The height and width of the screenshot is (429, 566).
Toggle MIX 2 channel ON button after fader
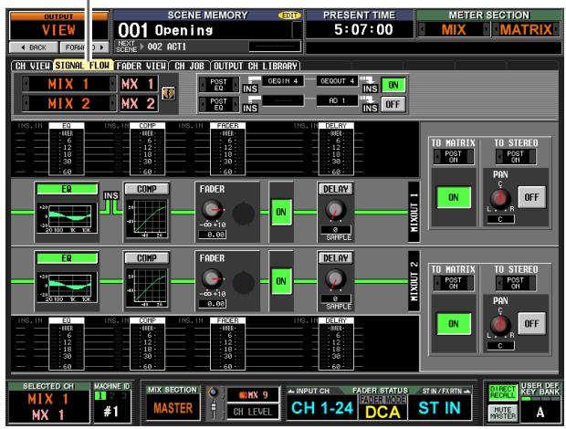tap(281, 281)
